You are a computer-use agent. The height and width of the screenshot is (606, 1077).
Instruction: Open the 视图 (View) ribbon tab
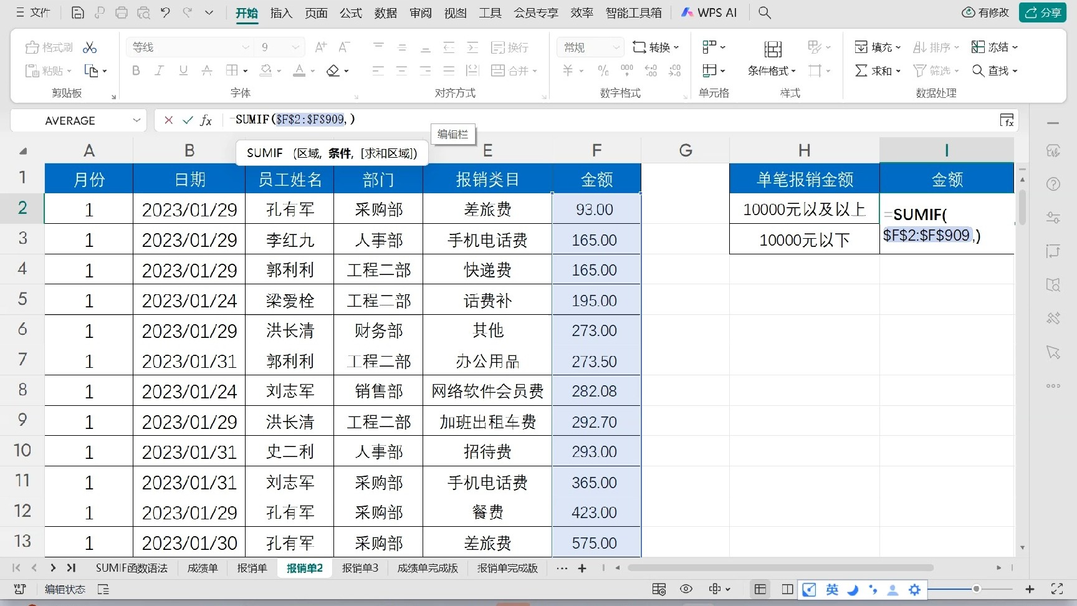[456, 12]
